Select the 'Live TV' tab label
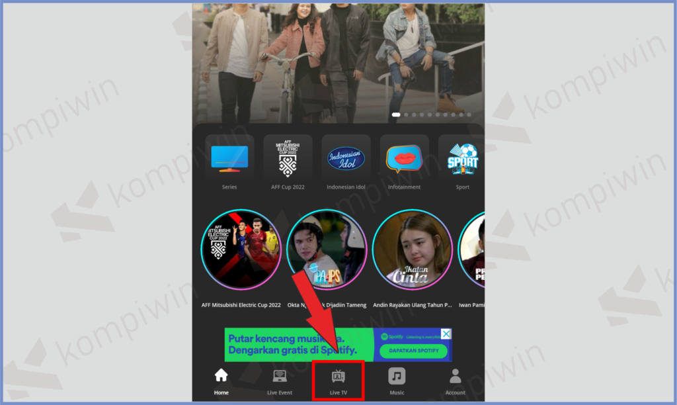 click(x=338, y=392)
